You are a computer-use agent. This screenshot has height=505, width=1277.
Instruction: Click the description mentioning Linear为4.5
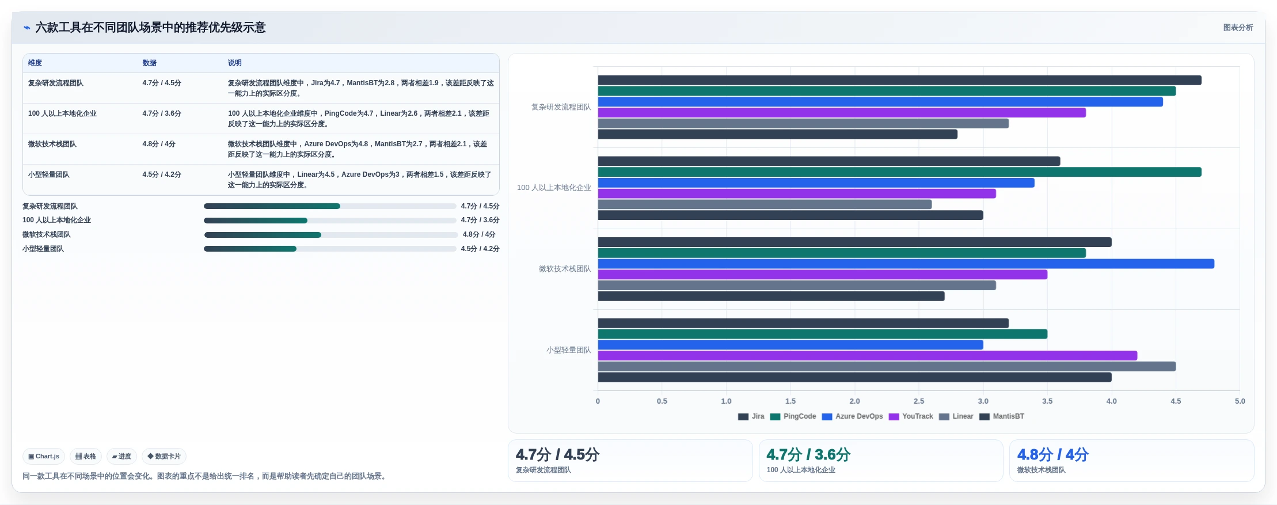click(x=360, y=180)
